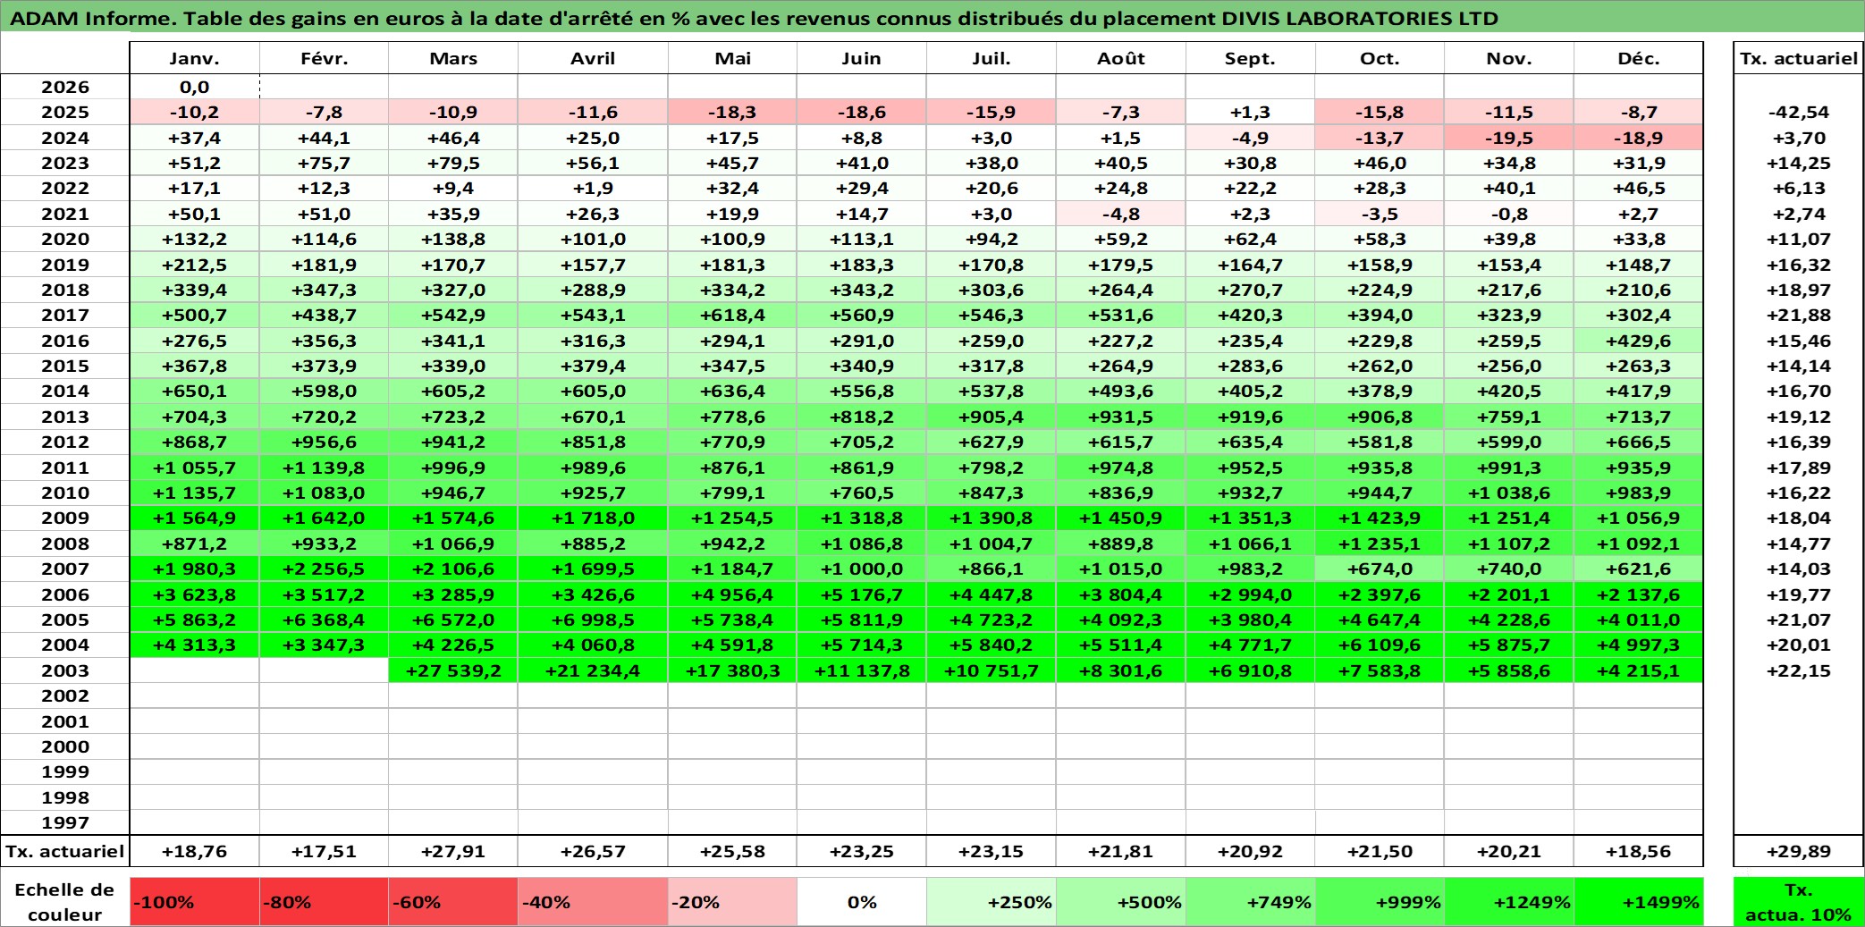Select the -60% color scale swatch

(453, 902)
